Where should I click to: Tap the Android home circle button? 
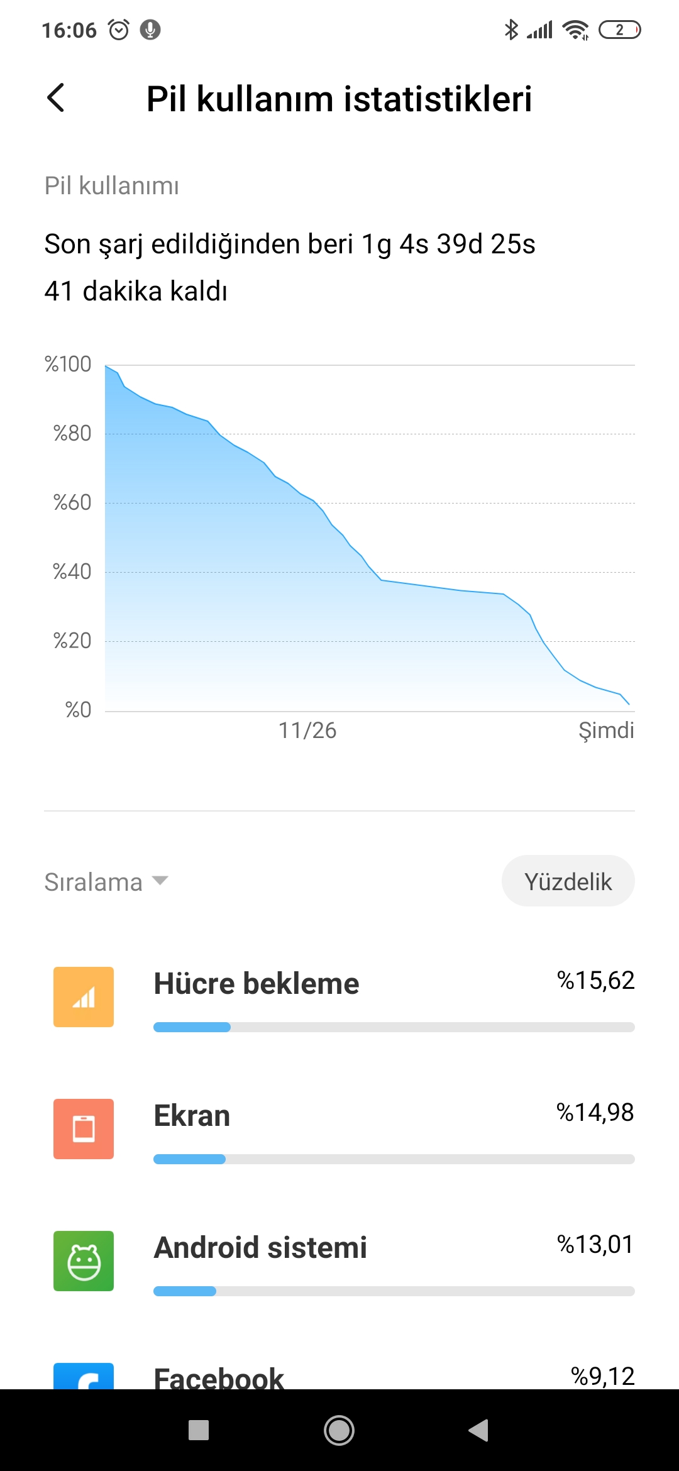pos(339,1430)
